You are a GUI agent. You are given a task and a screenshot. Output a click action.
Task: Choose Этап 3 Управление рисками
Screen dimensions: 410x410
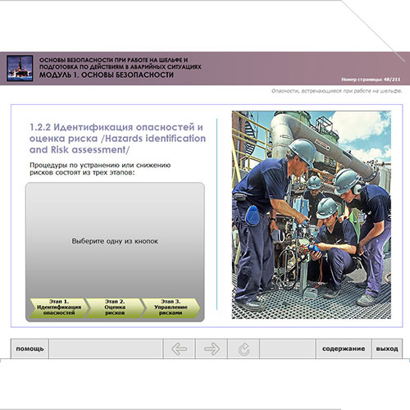click(x=171, y=307)
